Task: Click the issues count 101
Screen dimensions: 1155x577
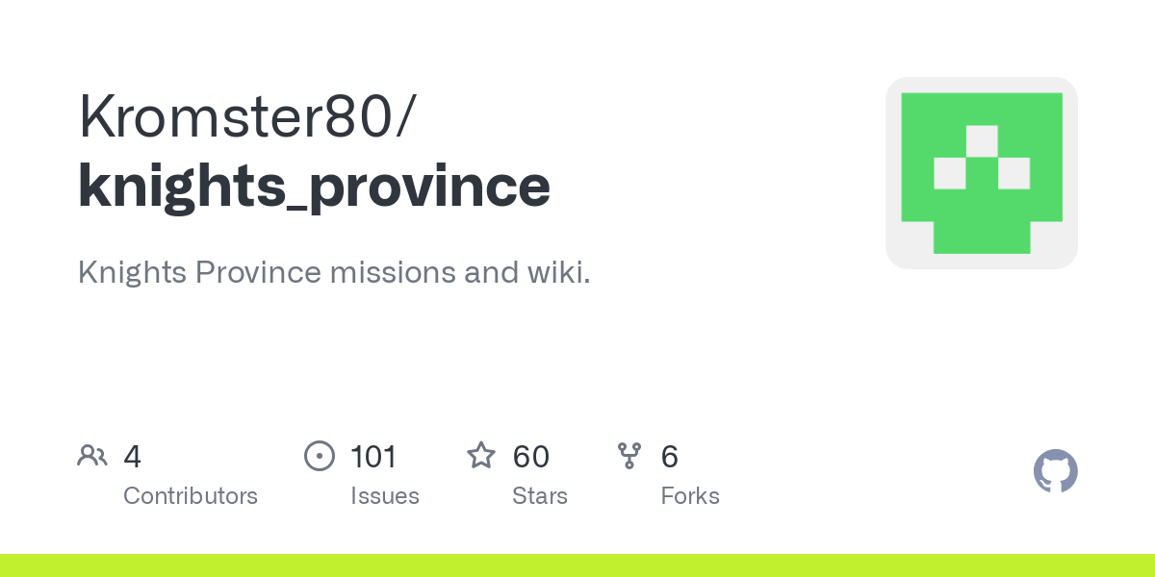Action: [x=373, y=457]
